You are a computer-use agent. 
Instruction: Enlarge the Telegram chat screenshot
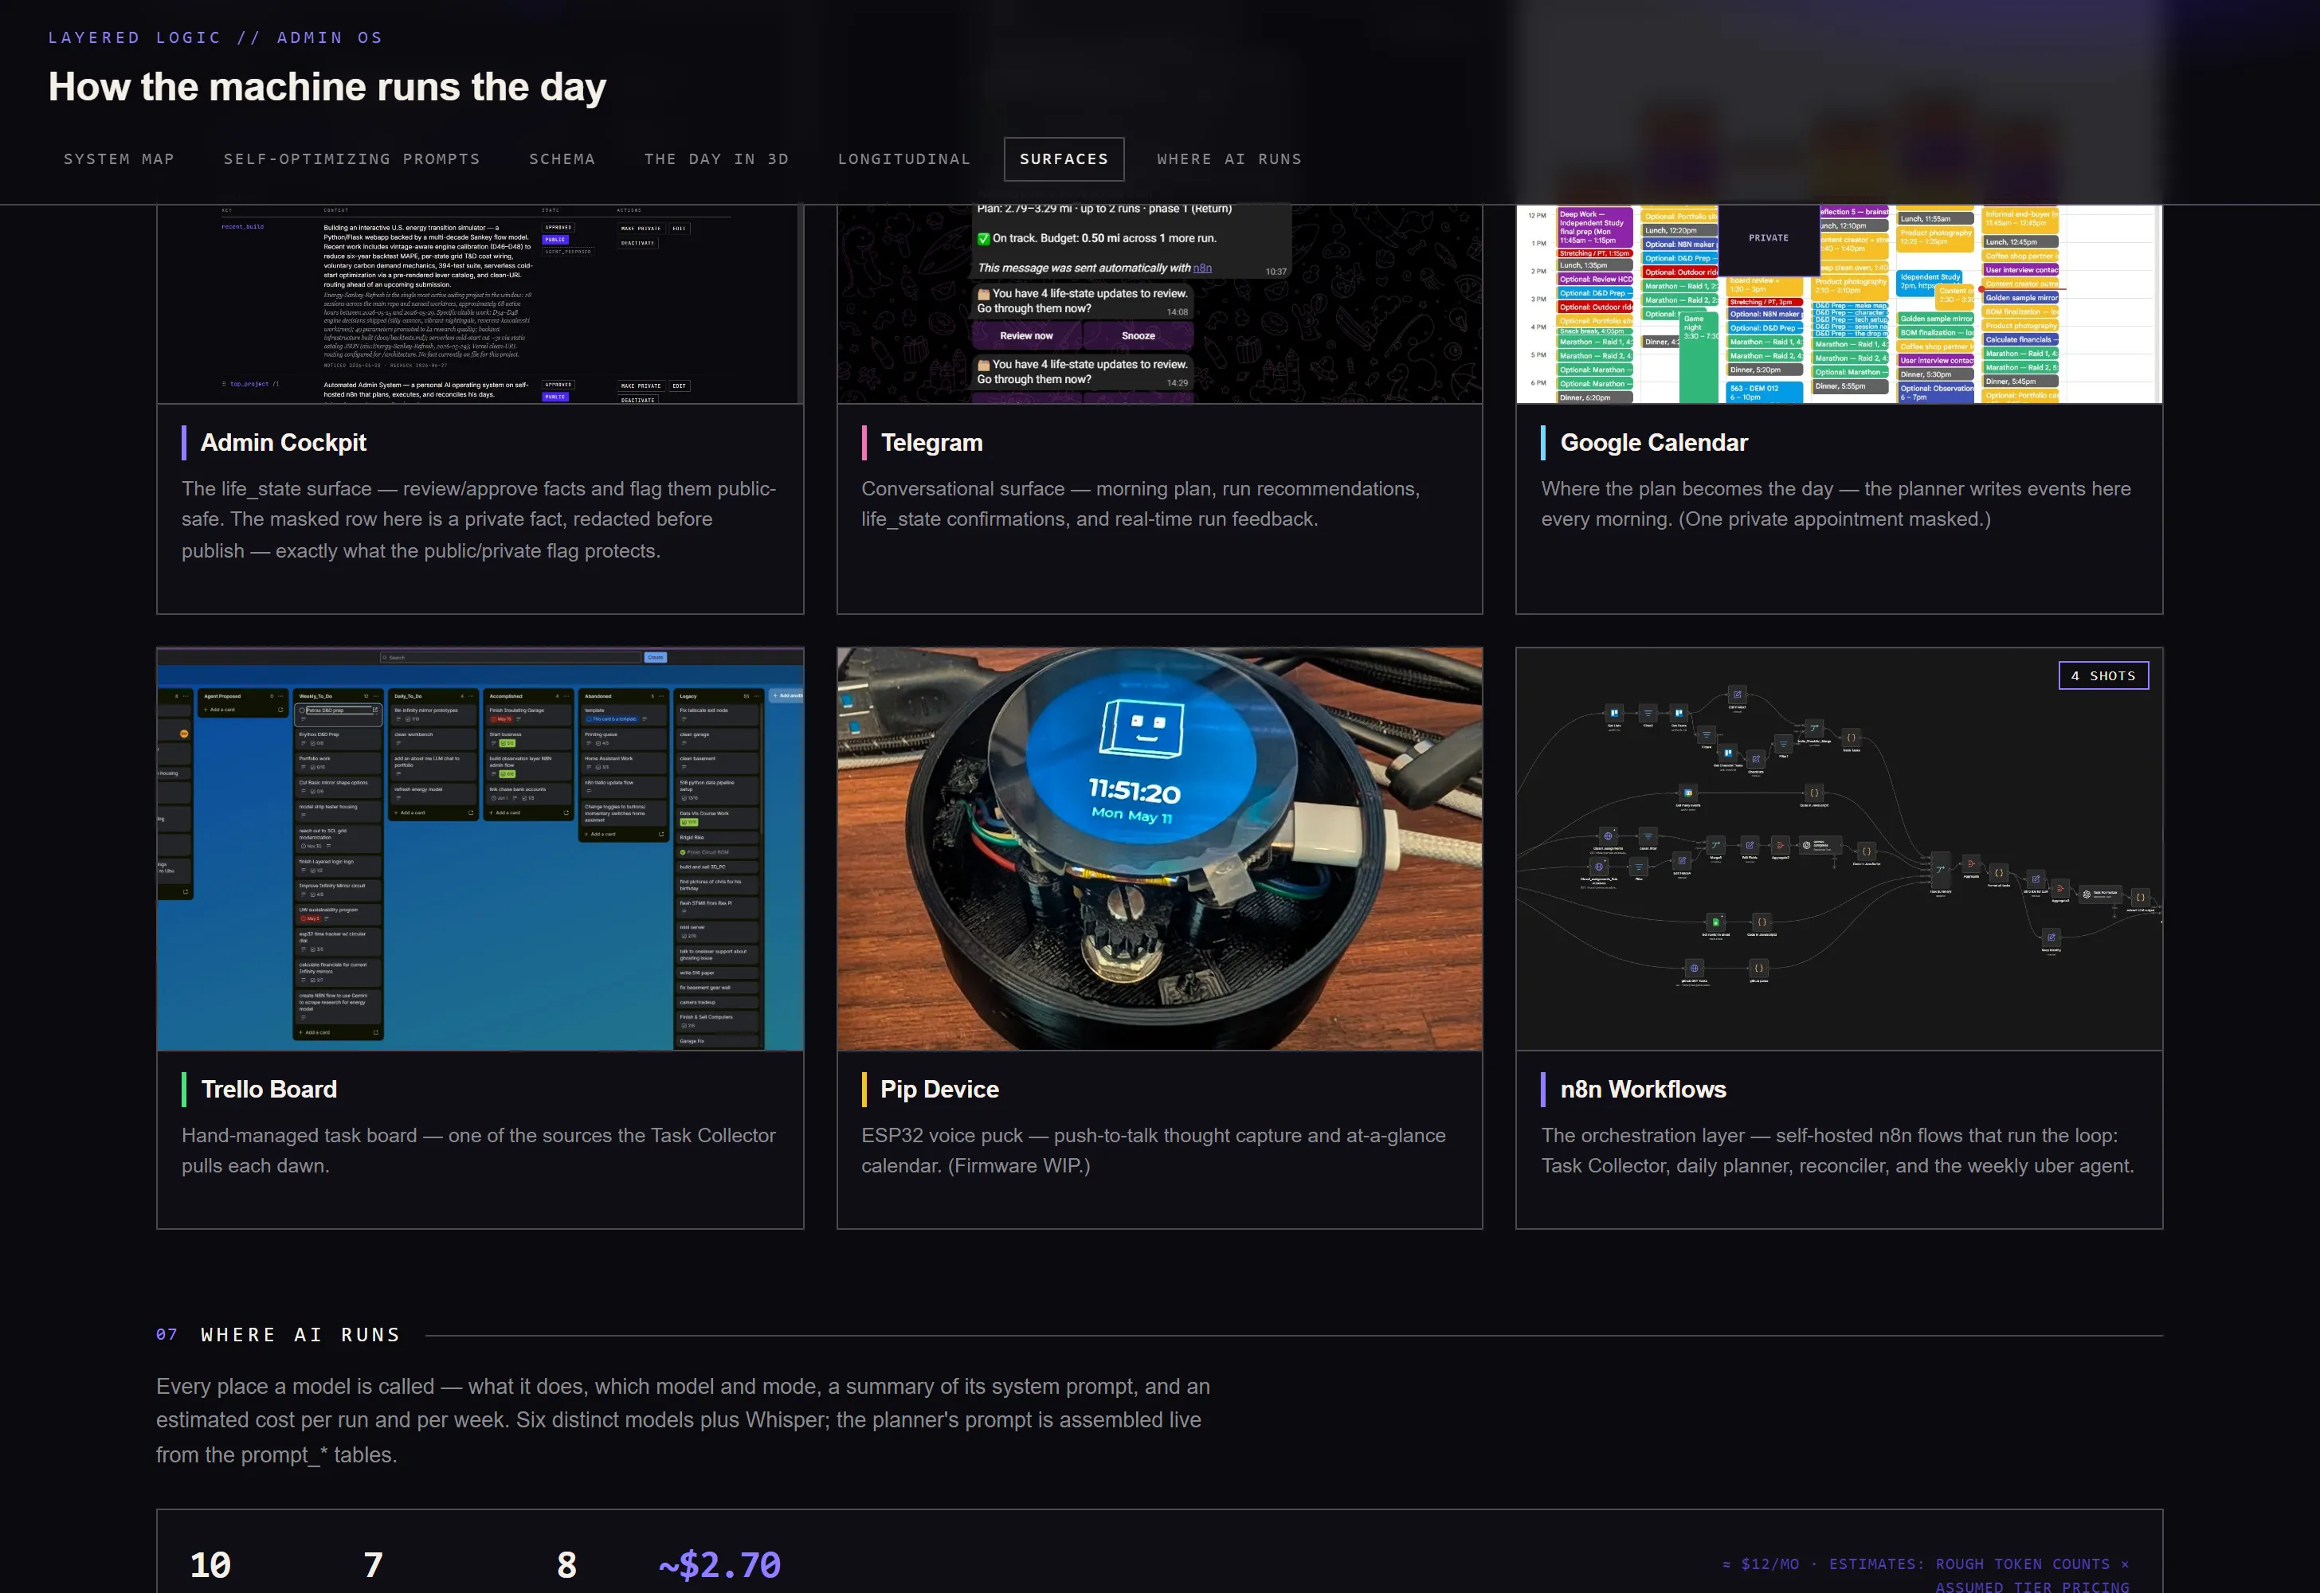pos(1159,303)
